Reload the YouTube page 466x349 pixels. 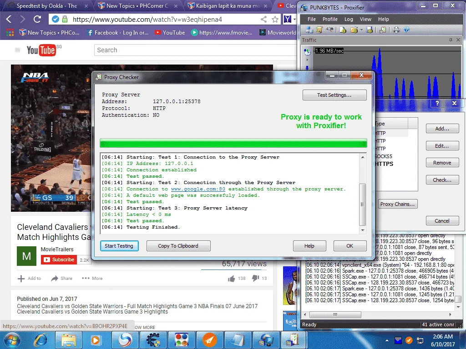[x=37, y=19]
